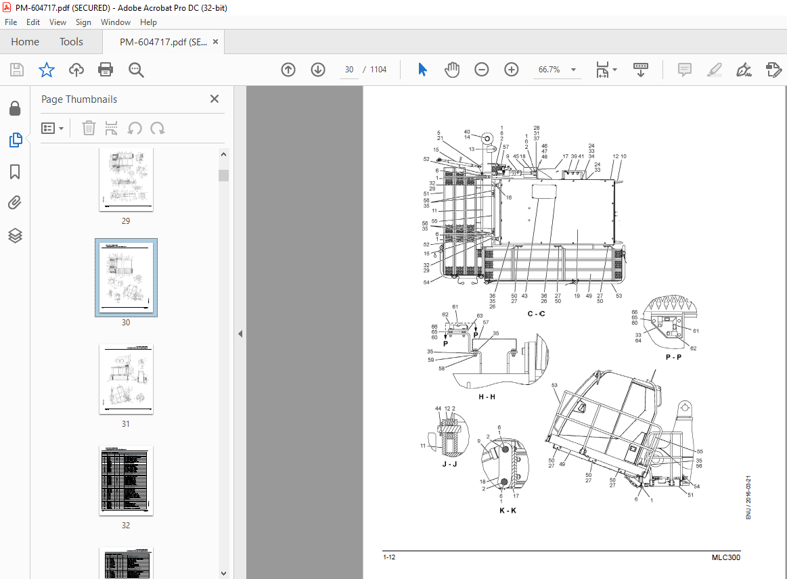Viewport: 787px width, 579px height.
Task: Open zoom level 66.7% dropdown
Action: coord(573,70)
